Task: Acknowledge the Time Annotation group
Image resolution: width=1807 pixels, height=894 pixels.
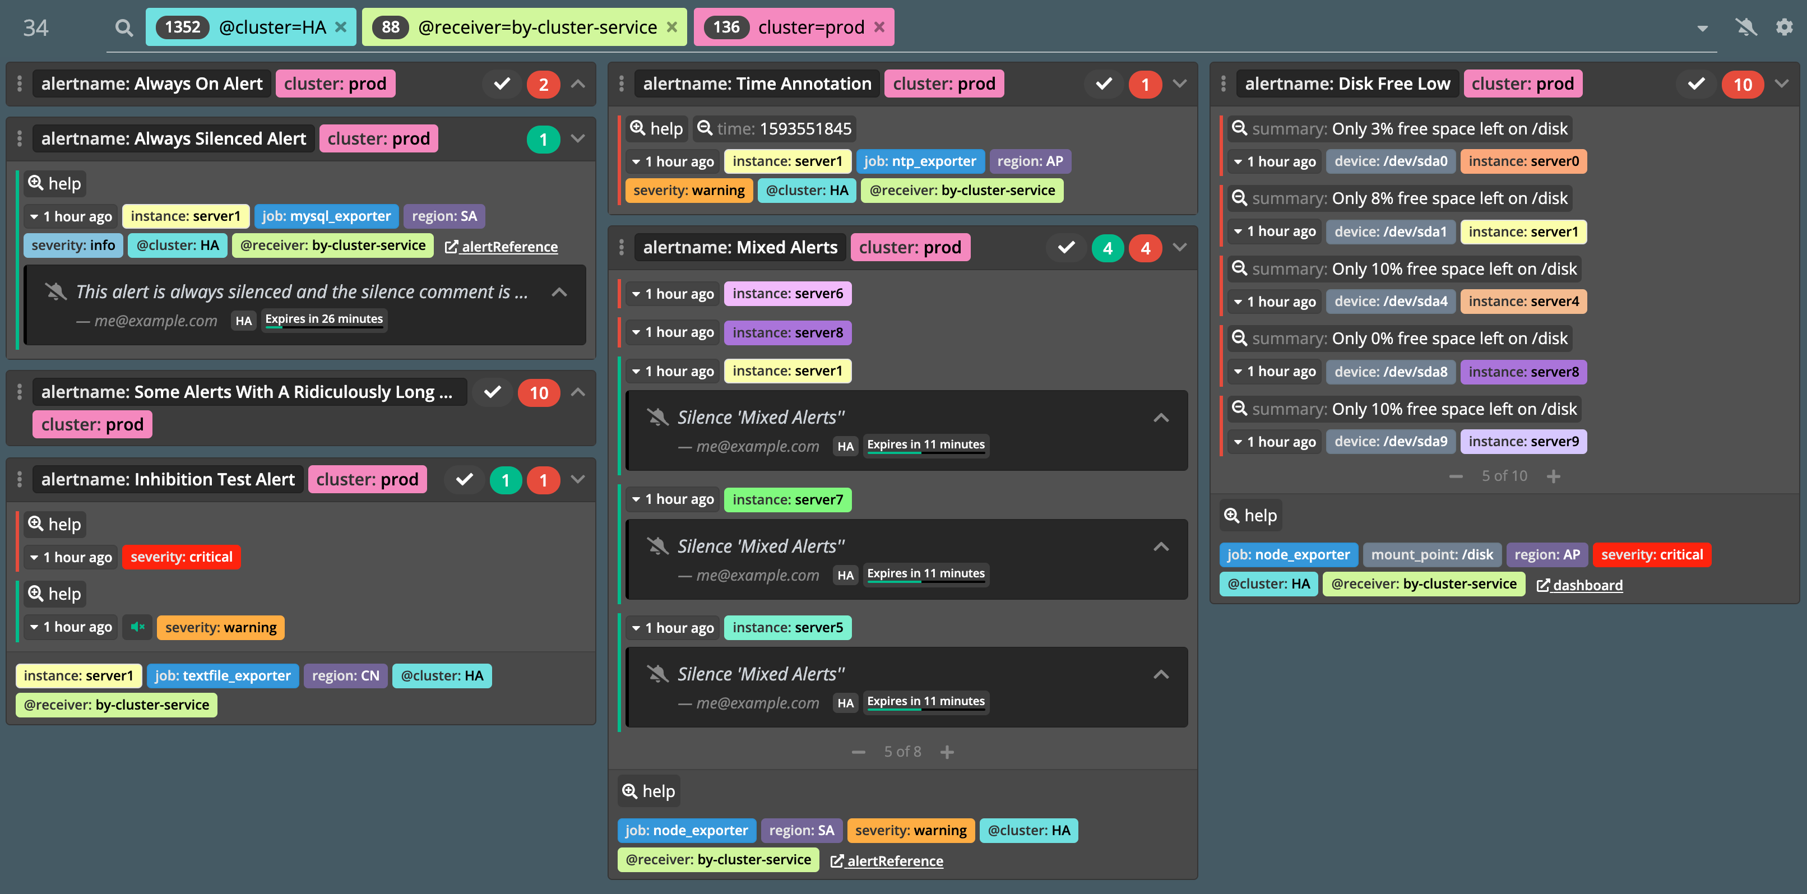Action: (x=1104, y=84)
